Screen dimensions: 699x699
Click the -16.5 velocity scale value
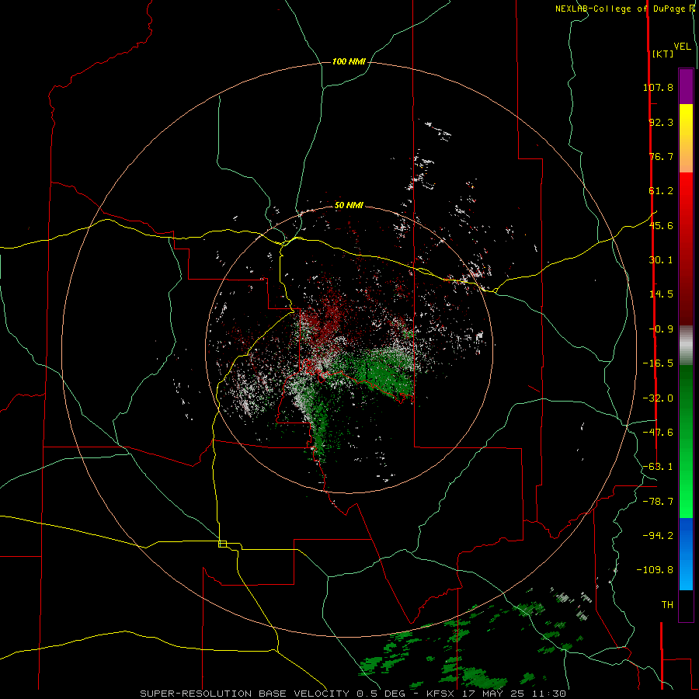658,363
